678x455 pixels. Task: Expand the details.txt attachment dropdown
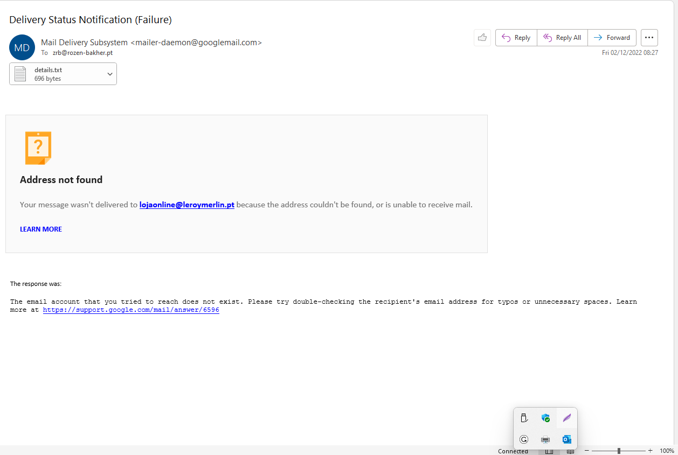(109, 73)
